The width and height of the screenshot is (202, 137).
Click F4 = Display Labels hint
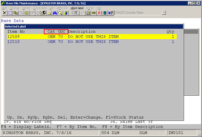pos(26,127)
